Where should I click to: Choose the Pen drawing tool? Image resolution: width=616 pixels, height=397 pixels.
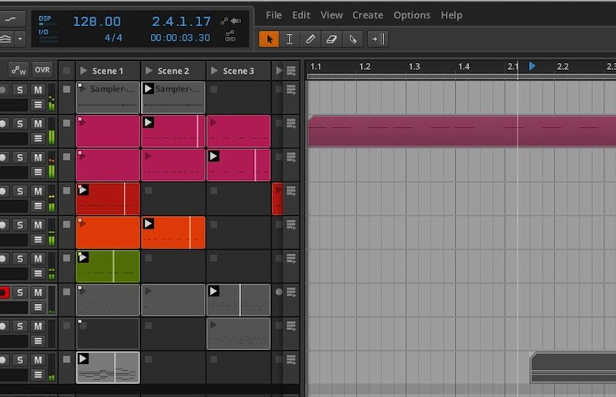[x=310, y=38]
